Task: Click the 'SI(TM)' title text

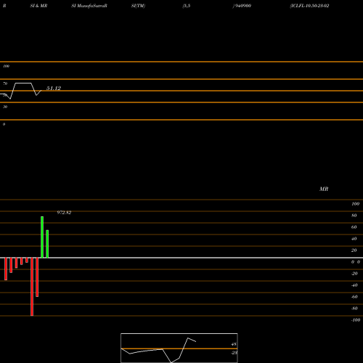Action: point(138,6)
